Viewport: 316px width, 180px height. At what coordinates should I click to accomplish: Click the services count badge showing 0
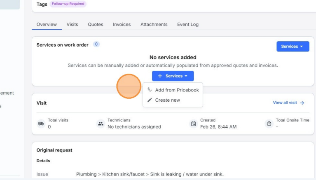tap(96, 44)
